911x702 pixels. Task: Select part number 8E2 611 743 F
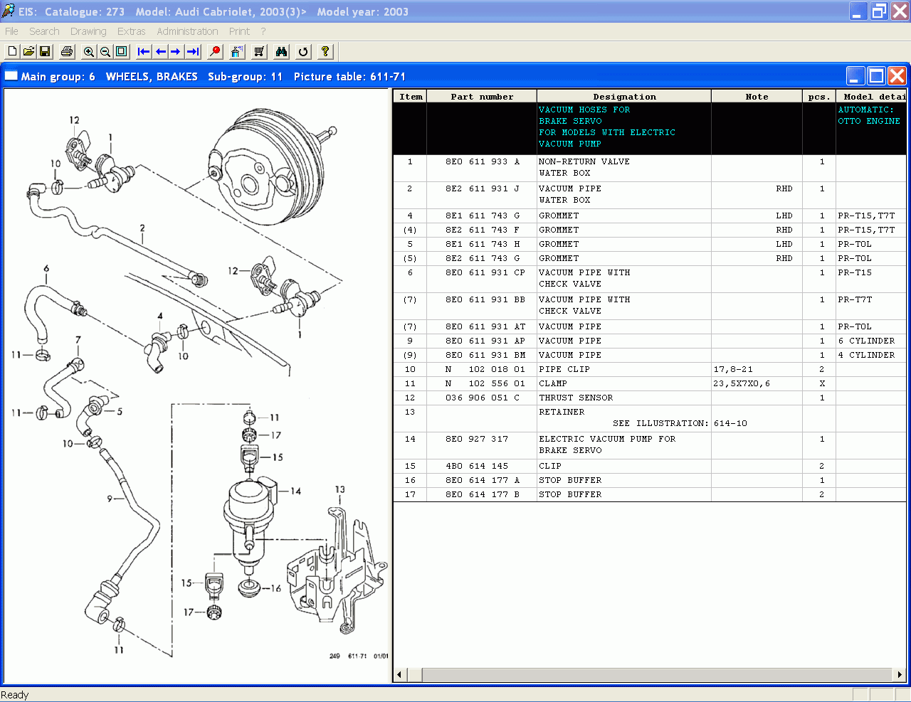pyautogui.click(x=483, y=230)
